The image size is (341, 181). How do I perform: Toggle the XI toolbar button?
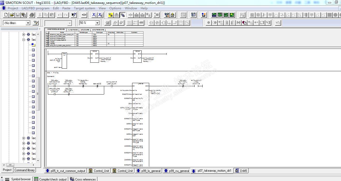coord(94,15)
